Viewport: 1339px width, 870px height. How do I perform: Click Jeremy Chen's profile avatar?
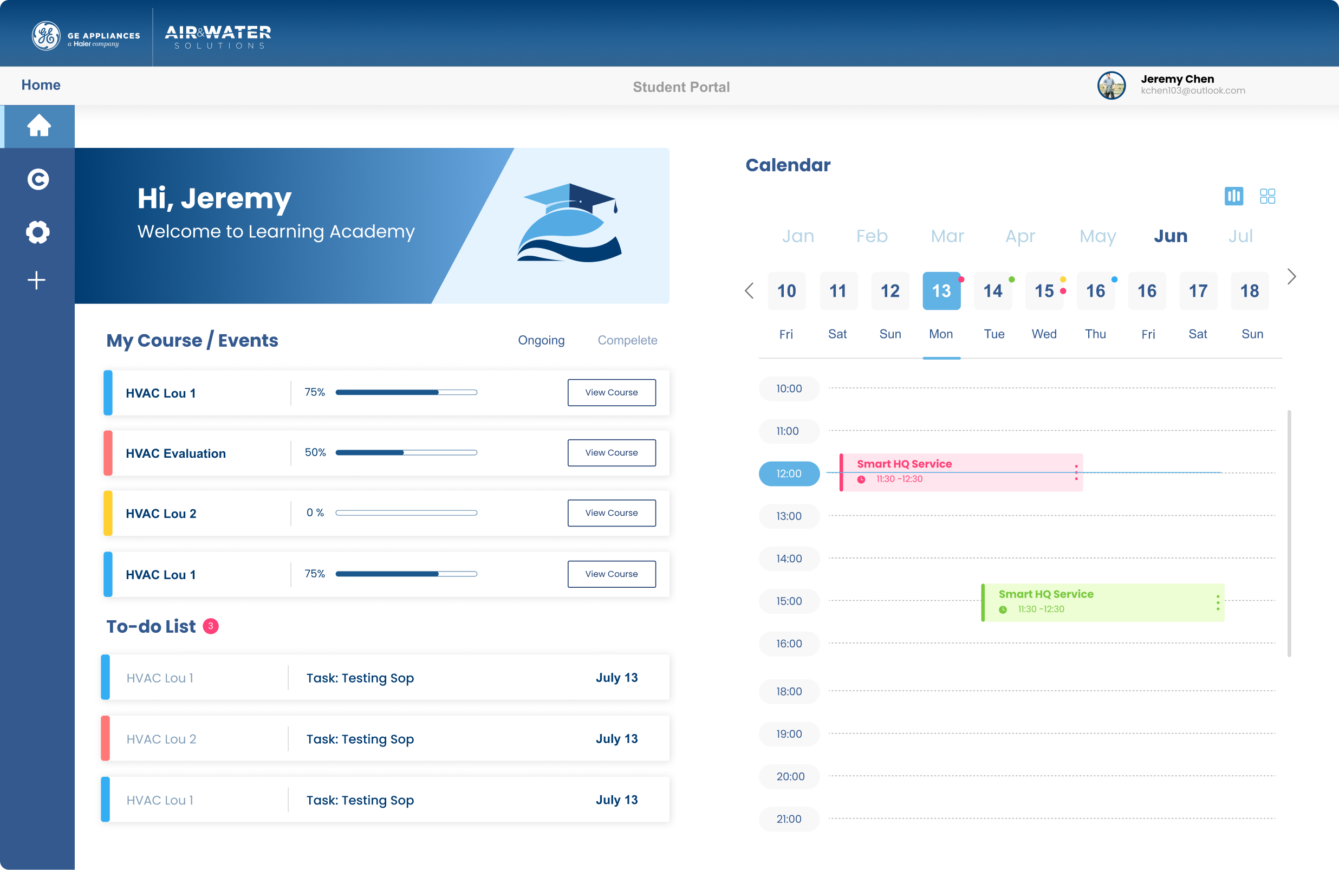click(1111, 85)
